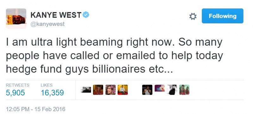Click the blue verified badge
Image resolution: width=253 pixels, height=114 pixels.
point(86,15)
